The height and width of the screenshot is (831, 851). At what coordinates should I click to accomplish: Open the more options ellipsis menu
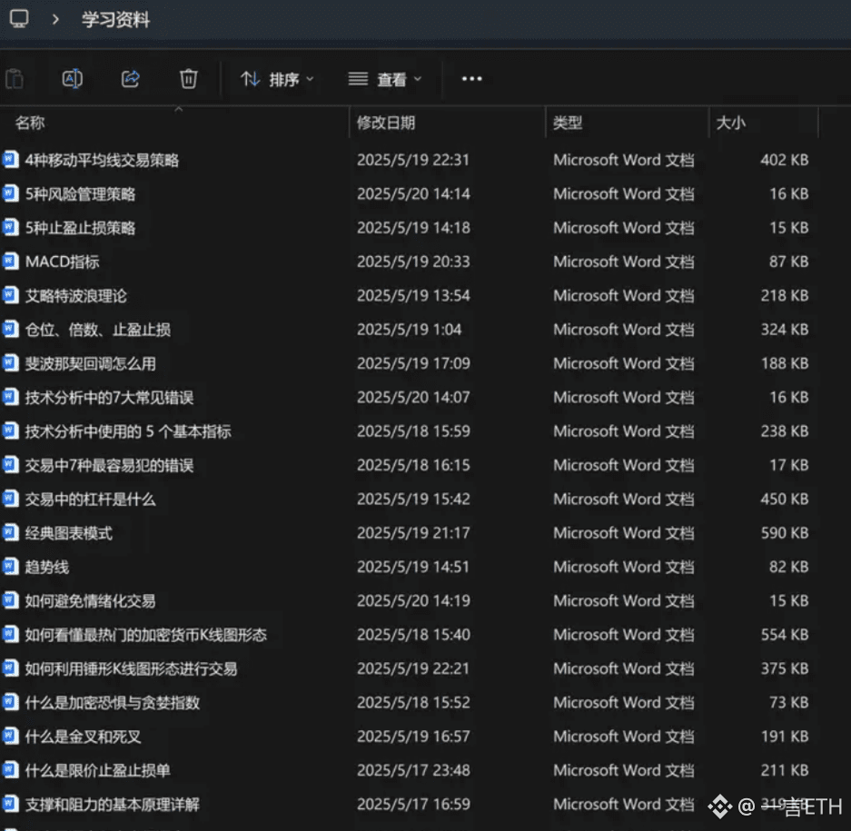tap(471, 79)
